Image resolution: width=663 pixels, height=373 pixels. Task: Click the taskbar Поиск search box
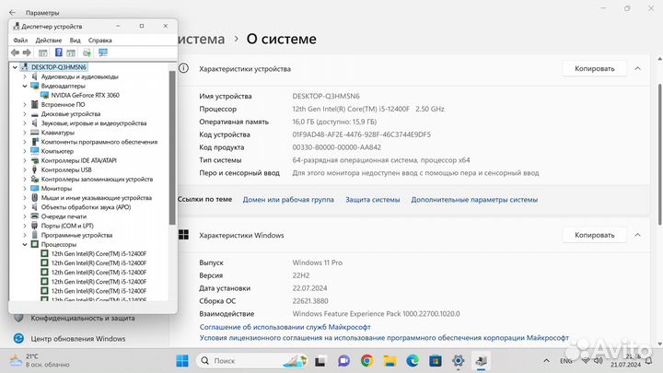click(252, 361)
